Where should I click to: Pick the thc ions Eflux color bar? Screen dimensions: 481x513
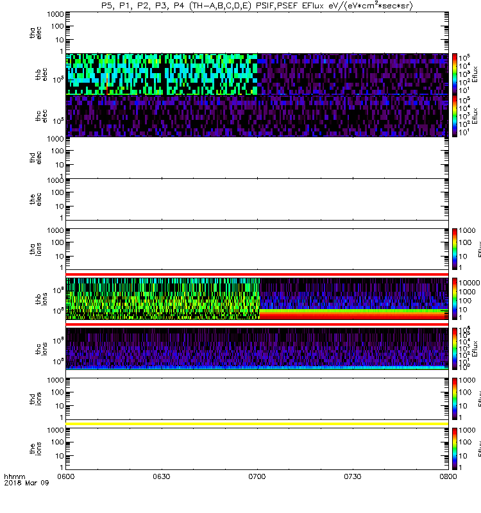[x=455, y=349]
